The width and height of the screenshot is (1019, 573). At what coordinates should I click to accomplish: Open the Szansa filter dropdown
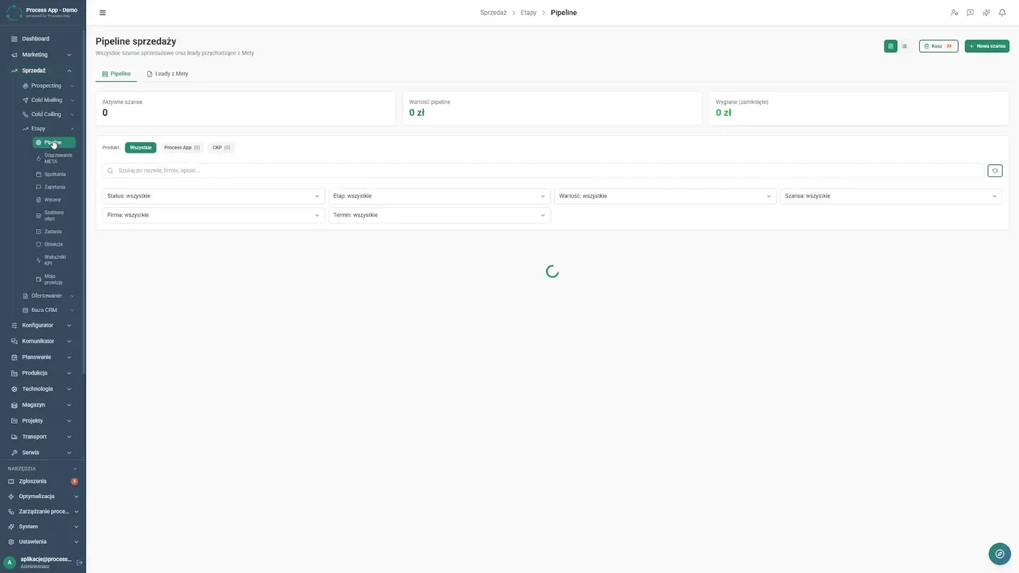[x=891, y=196]
